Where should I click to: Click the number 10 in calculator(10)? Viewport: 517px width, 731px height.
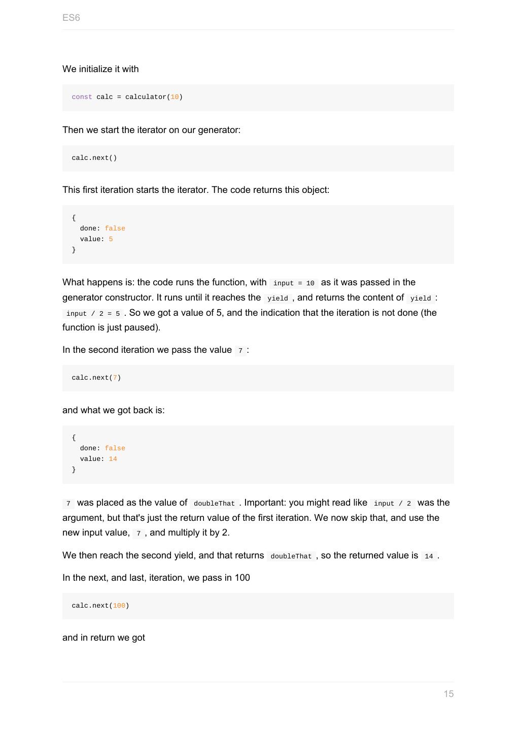pos(175,97)
